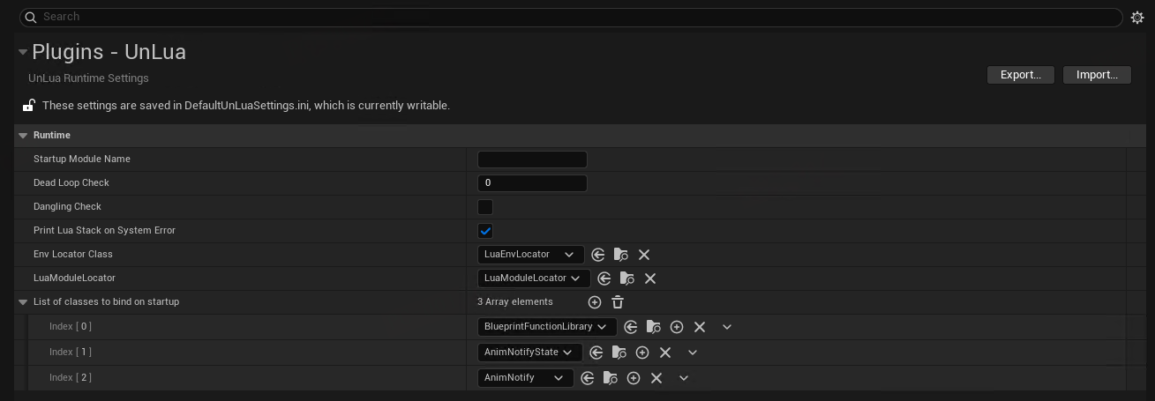The image size is (1155, 401).
Task: Remove all array elements with trash icon
Action: pyautogui.click(x=618, y=302)
